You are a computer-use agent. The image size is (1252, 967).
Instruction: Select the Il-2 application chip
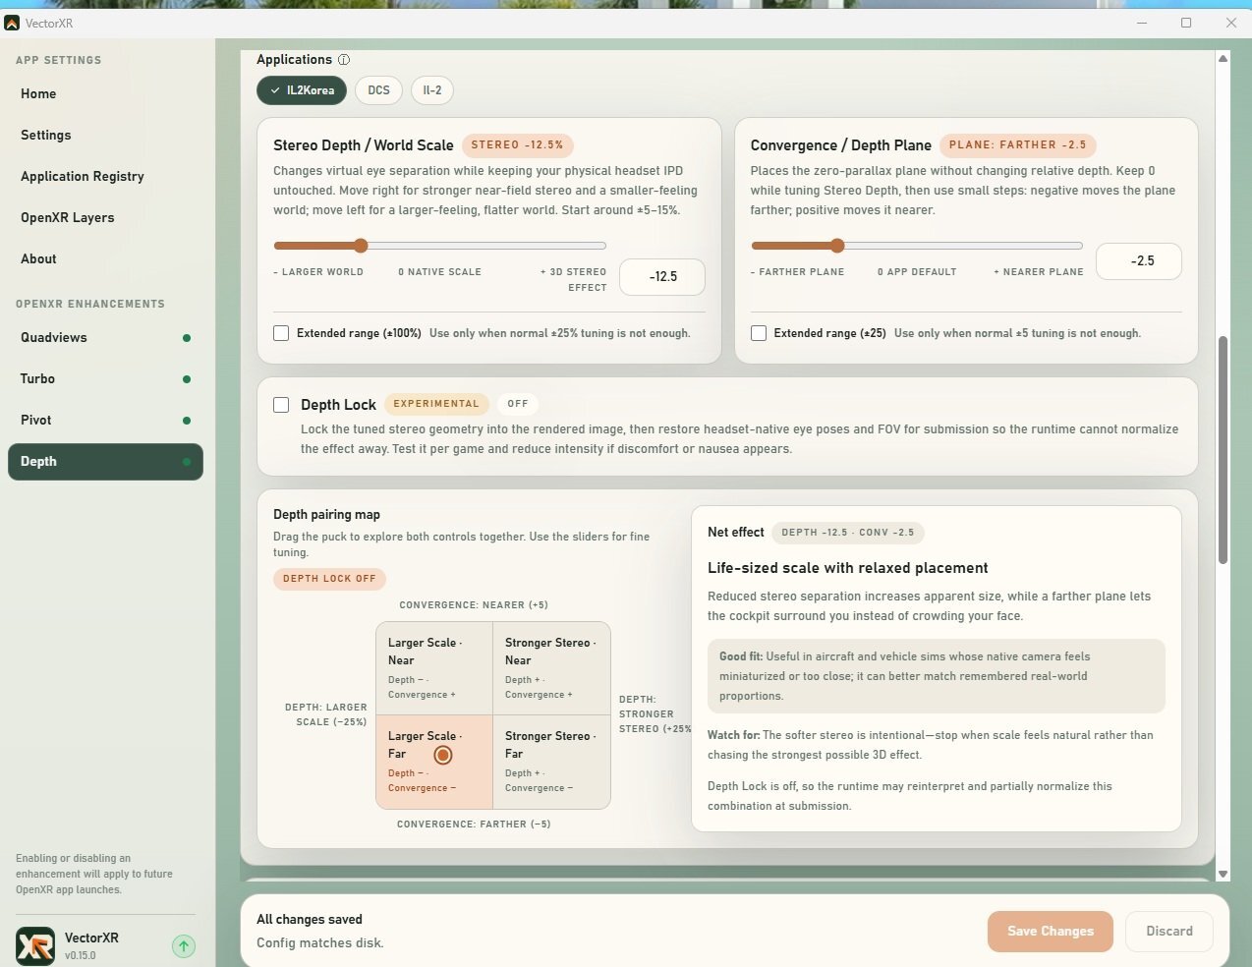pos(432,90)
